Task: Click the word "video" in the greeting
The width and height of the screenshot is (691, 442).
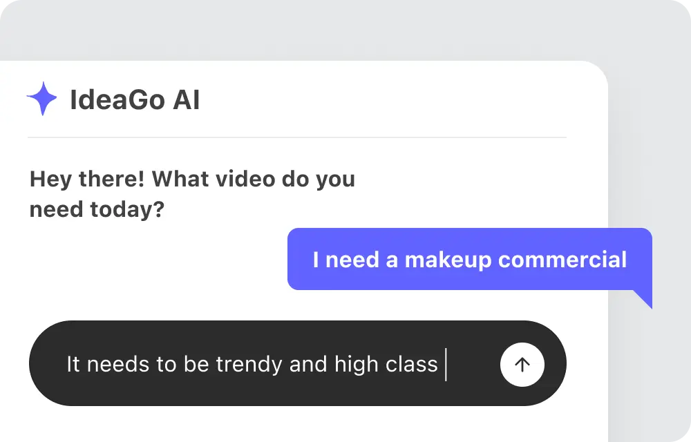Action: 243,180
